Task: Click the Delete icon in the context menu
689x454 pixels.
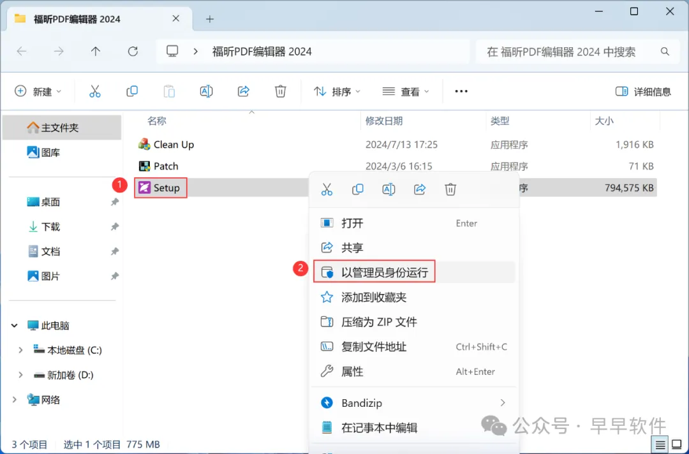Action: pyautogui.click(x=450, y=189)
